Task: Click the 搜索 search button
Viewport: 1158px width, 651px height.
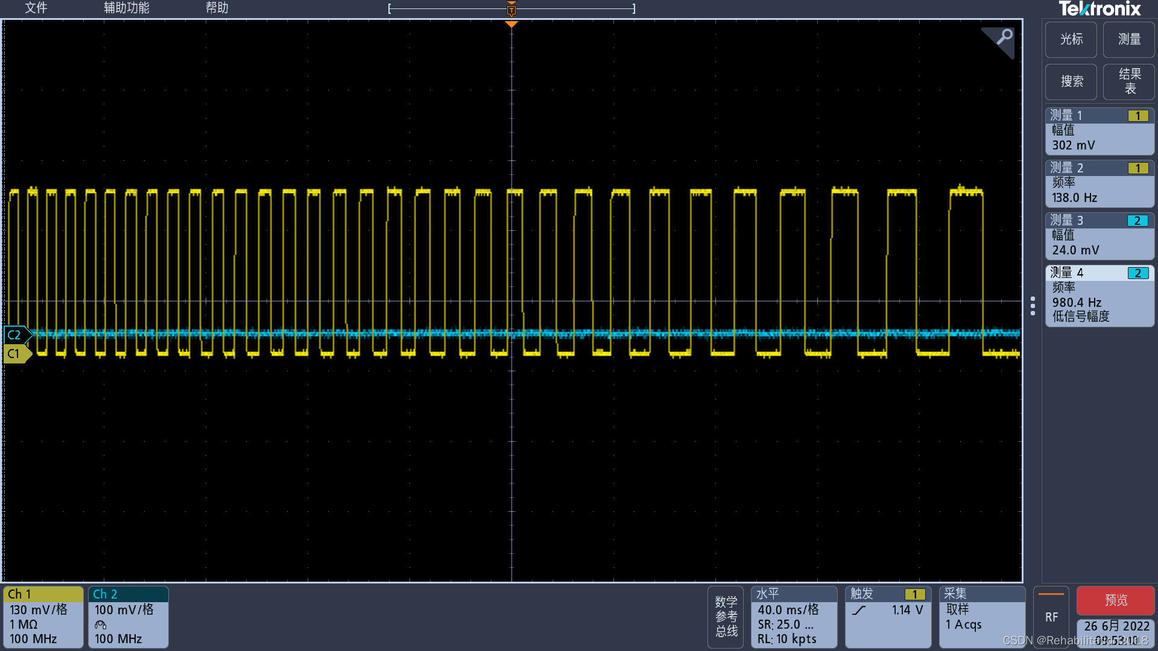Action: pos(1071,81)
